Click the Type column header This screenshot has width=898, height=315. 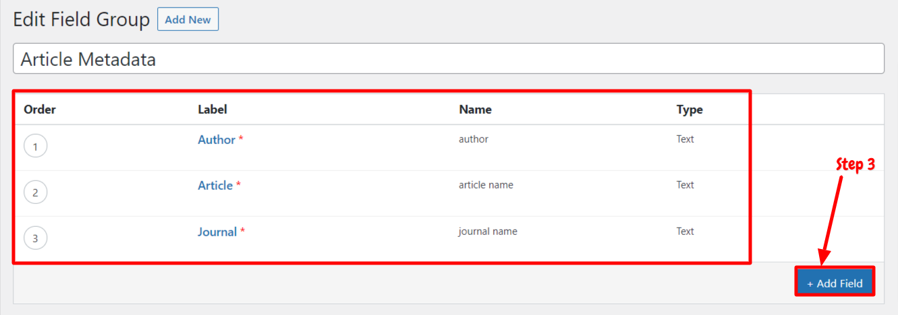[x=690, y=110]
